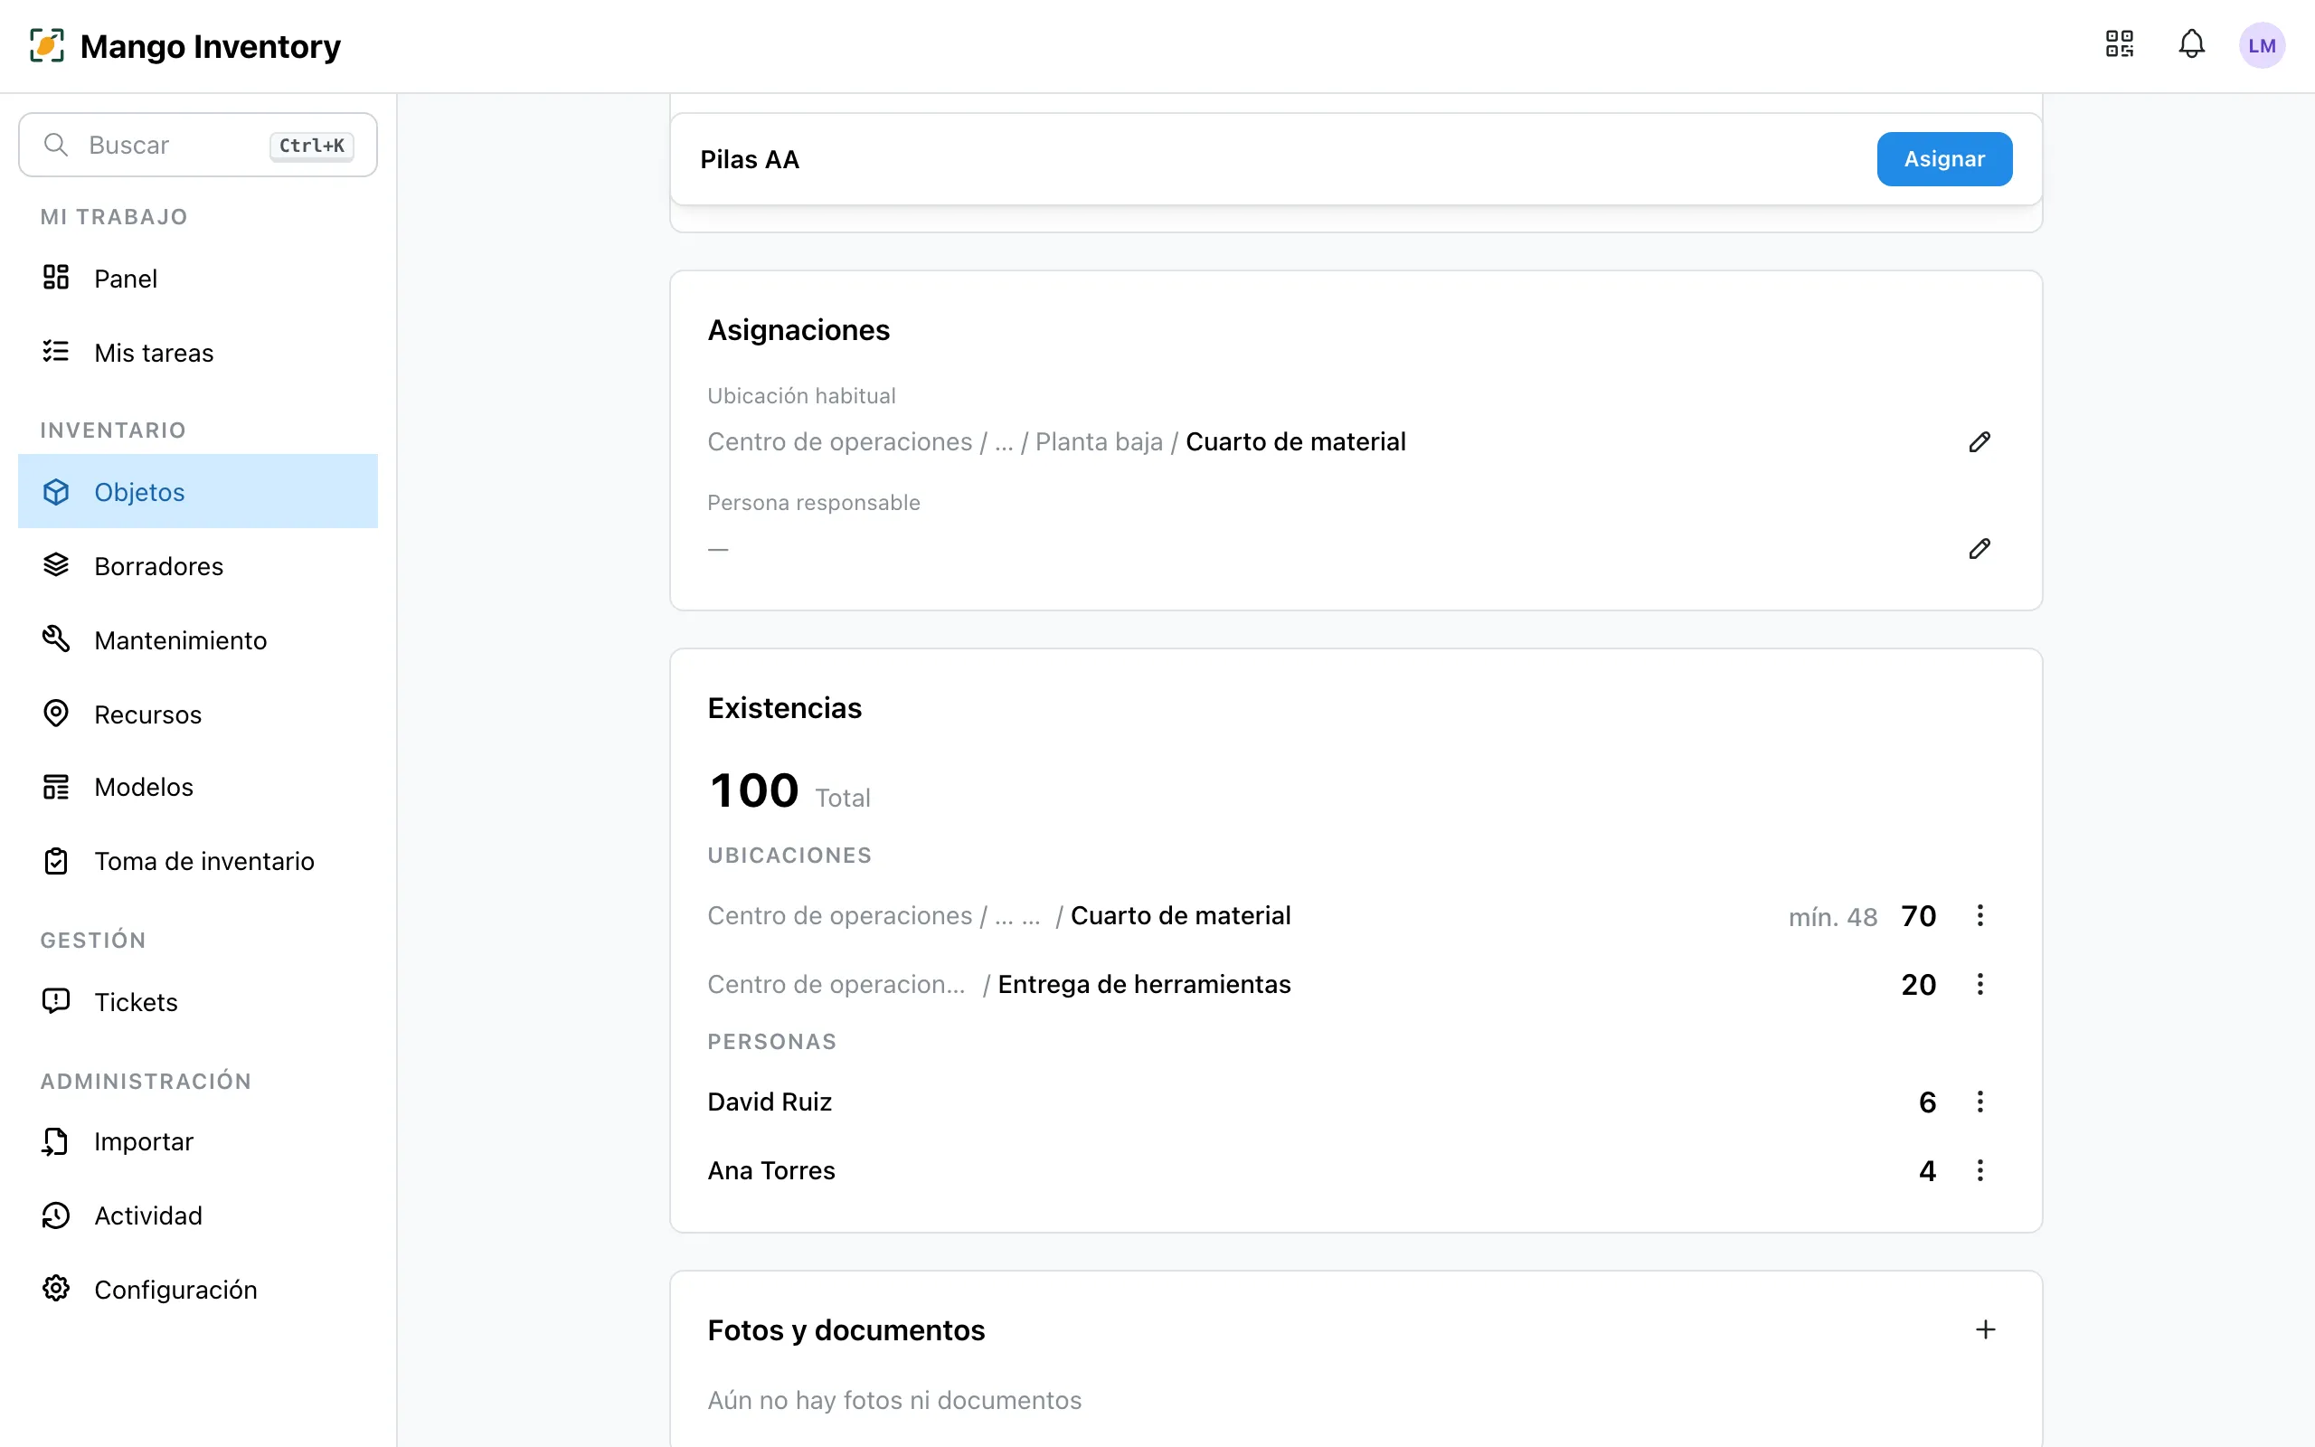Edit the Persona responsable pencil icon
Image resolution: width=2315 pixels, height=1447 pixels.
pos(1980,548)
